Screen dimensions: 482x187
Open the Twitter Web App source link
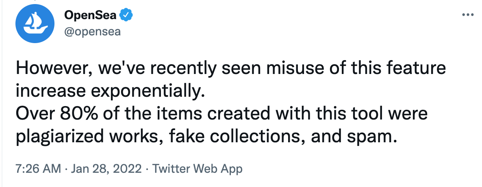click(x=197, y=168)
